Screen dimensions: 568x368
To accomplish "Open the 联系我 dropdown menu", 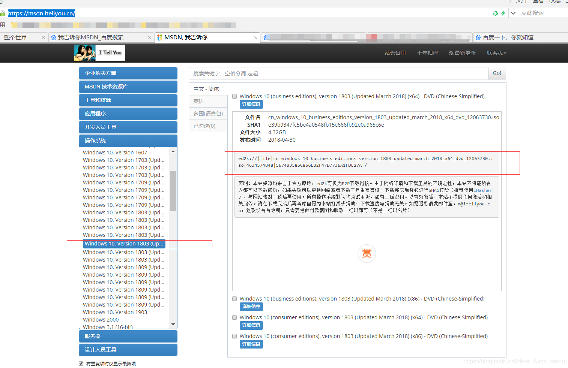I will 496,53.
